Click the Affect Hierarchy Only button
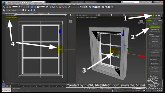 155,32
